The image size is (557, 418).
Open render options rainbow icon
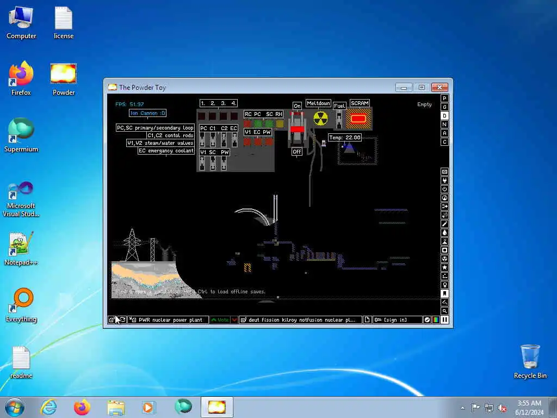(436, 320)
